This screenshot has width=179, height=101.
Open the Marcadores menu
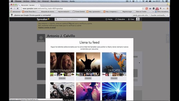coord(55,1)
